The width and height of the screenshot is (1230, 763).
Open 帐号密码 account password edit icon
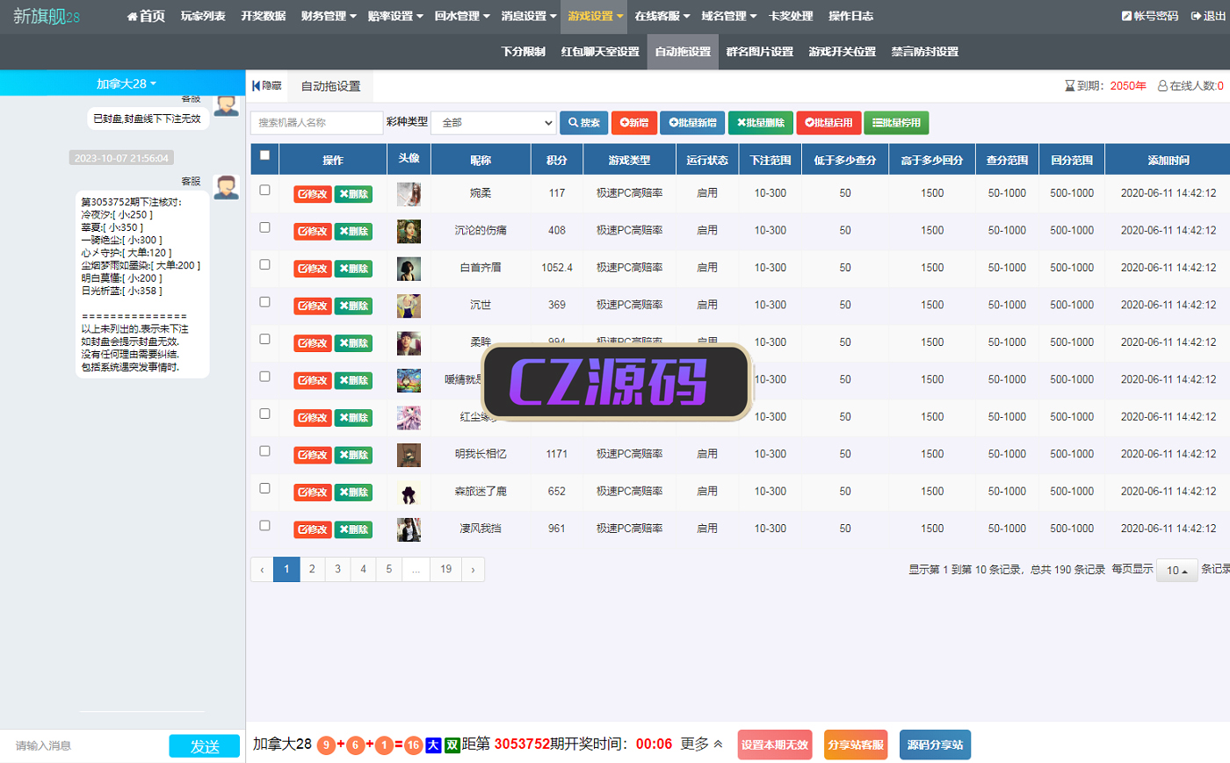[x=1126, y=17]
